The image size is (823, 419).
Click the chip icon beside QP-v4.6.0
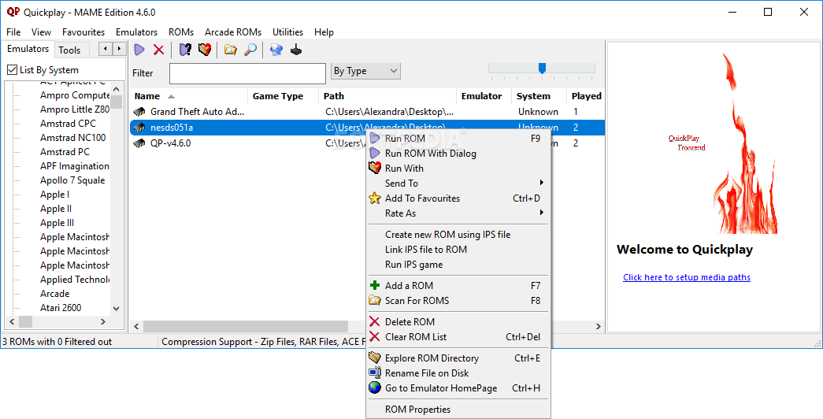(x=139, y=143)
